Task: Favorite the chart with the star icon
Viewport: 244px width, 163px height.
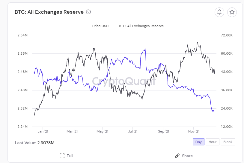Action: point(232,12)
